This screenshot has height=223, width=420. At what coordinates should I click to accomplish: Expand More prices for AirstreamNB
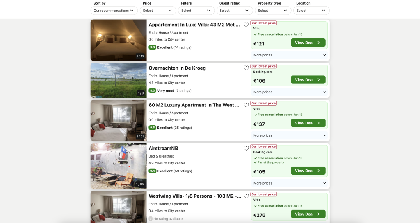click(x=289, y=183)
